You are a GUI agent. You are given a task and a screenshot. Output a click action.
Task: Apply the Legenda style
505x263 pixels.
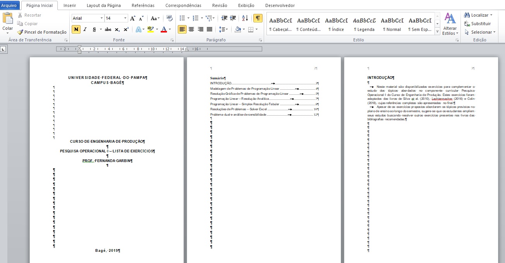(364, 24)
